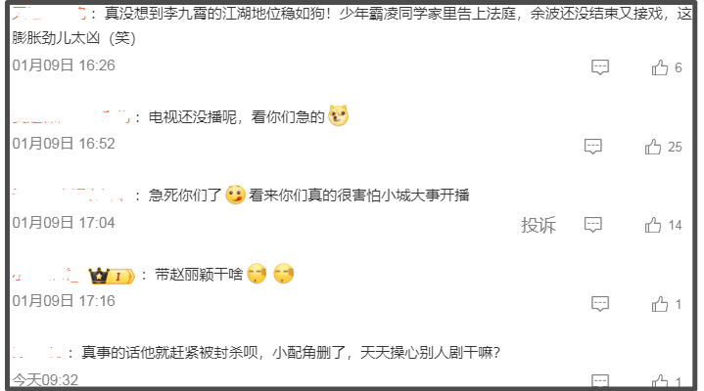This screenshot has width=704, height=391.
Task: Open profile of 电视还没播呢 commenter
Action: (70, 117)
